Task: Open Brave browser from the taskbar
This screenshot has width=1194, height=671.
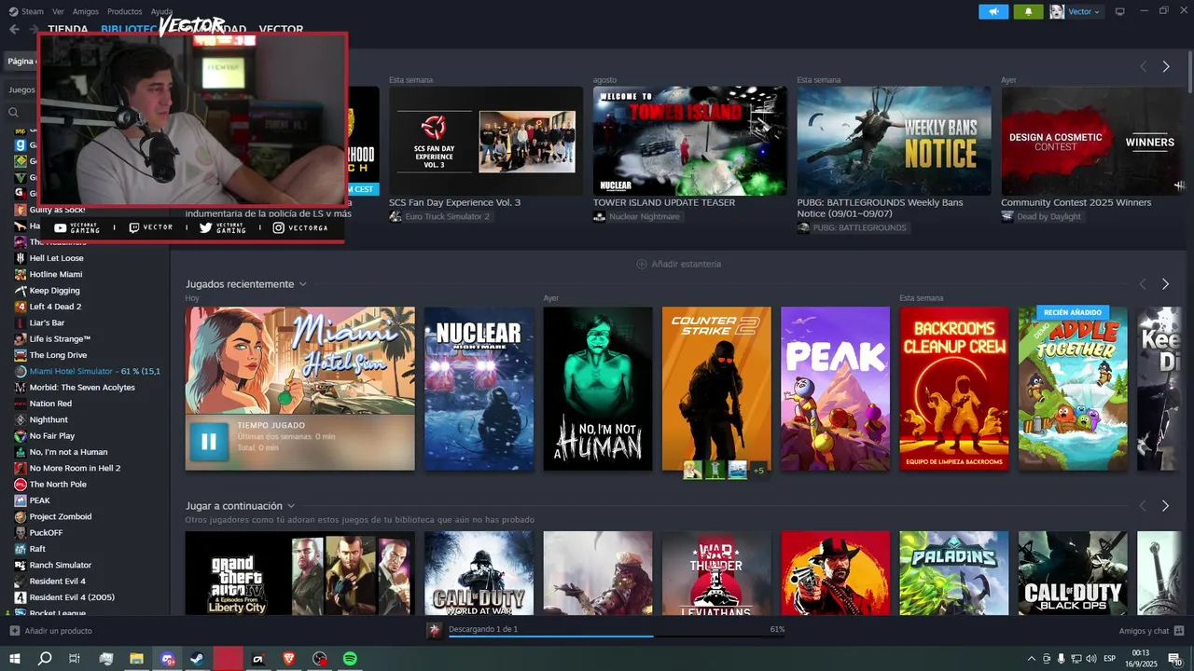Action: [x=289, y=659]
